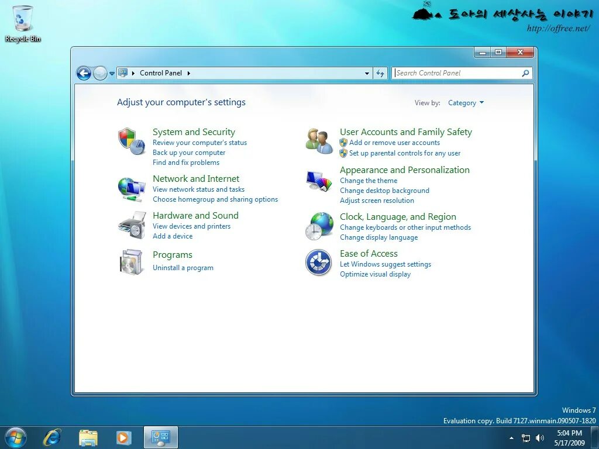
Task: Click the volume speaker tray icon
Action: [540, 438]
